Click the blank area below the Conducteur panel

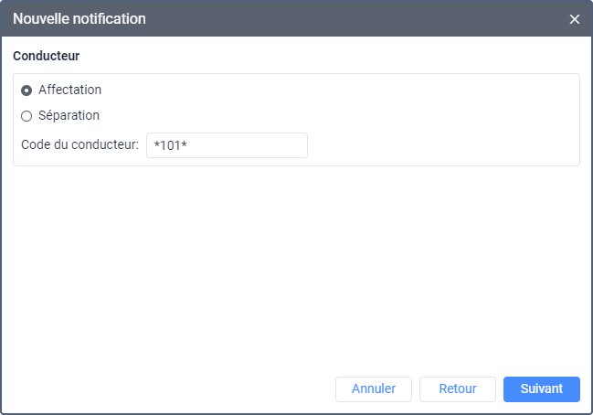tap(296, 265)
